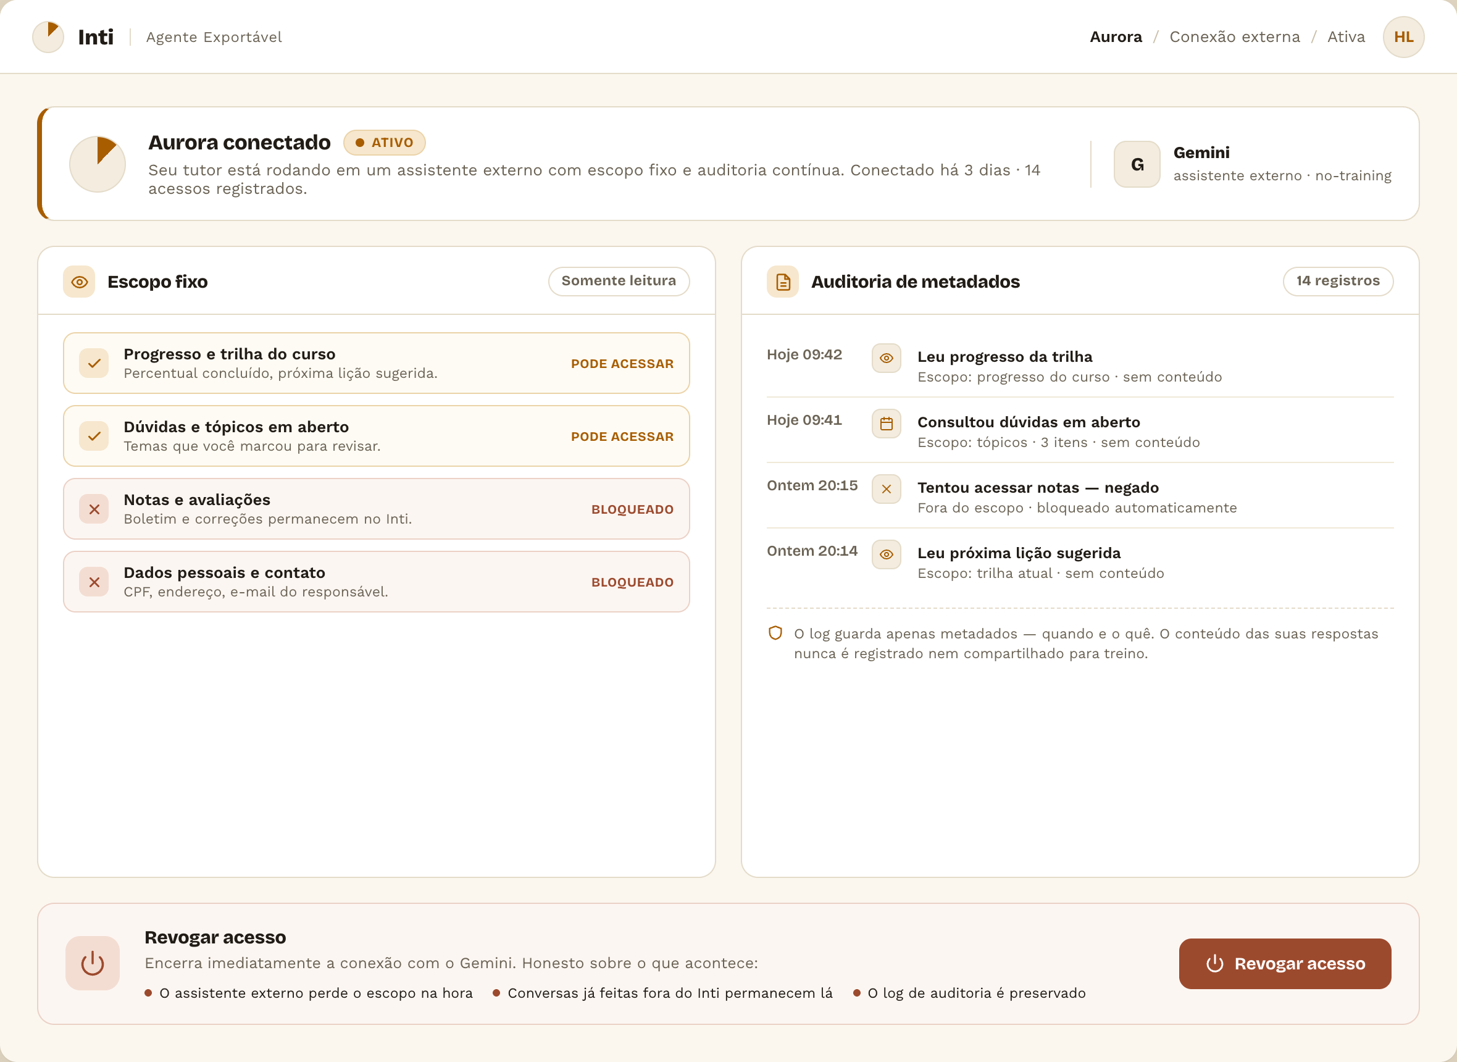1457x1062 pixels.
Task: Click the power icon tile in Revogar acesso
Action: [93, 963]
